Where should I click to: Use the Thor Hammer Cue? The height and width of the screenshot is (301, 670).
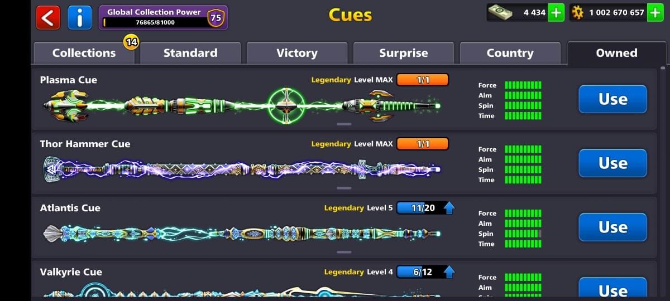point(612,163)
